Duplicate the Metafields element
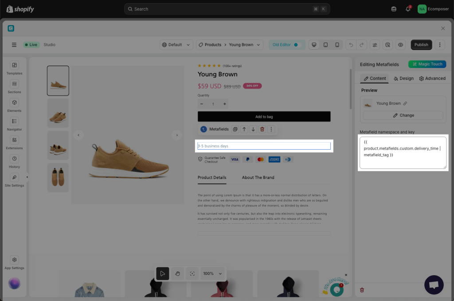The height and width of the screenshot is (301, 454). [235, 129]
